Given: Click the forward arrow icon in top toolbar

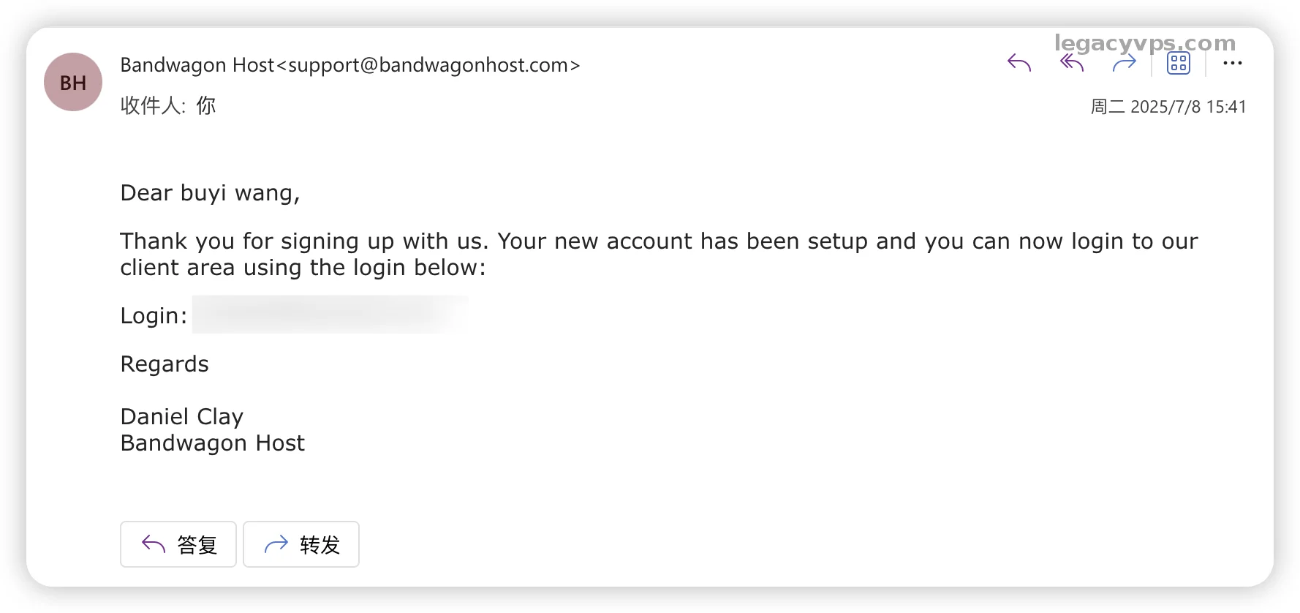Looking at the screenshot, I should click(x=1124, y=64).
